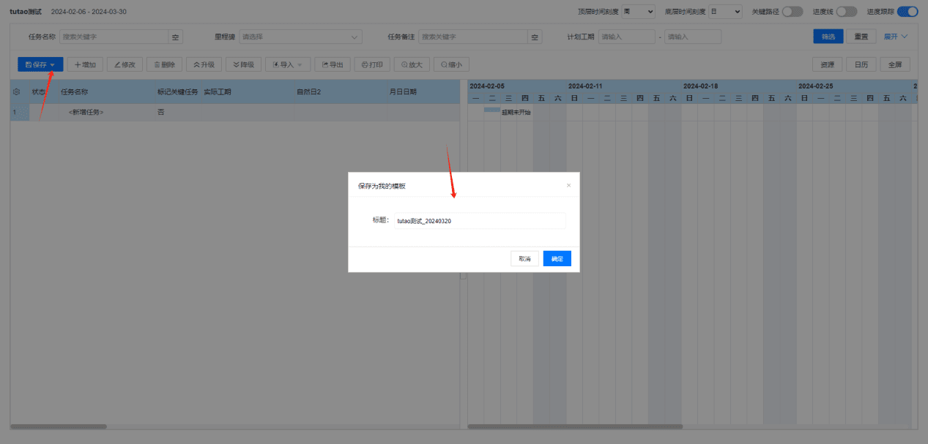Click the 标题 input field in the dialog
The image size is (928, 444).
(x=480, y=221)
